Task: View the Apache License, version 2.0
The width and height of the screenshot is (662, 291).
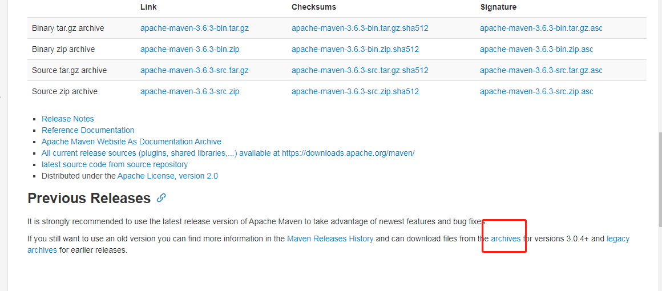Action: 168,176
